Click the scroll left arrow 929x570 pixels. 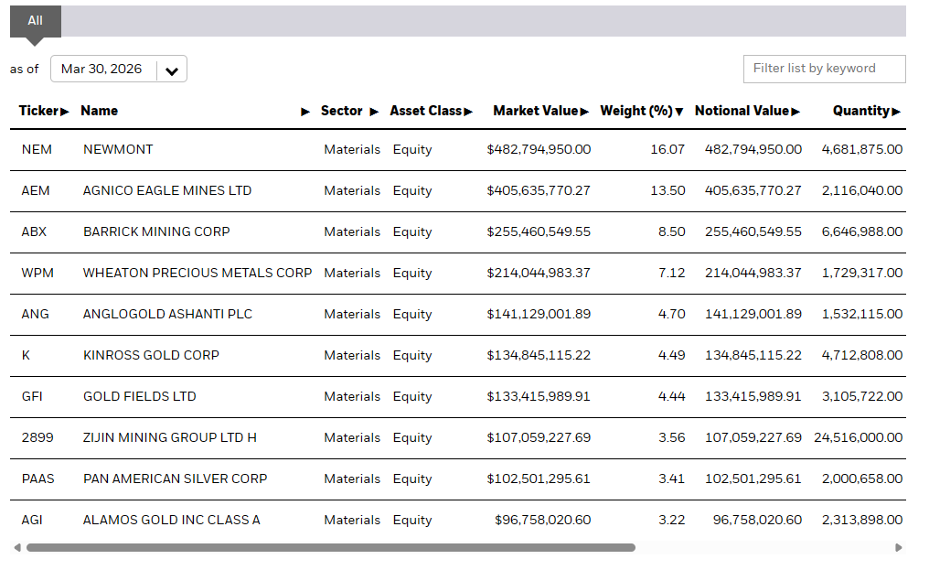[17, 547]
